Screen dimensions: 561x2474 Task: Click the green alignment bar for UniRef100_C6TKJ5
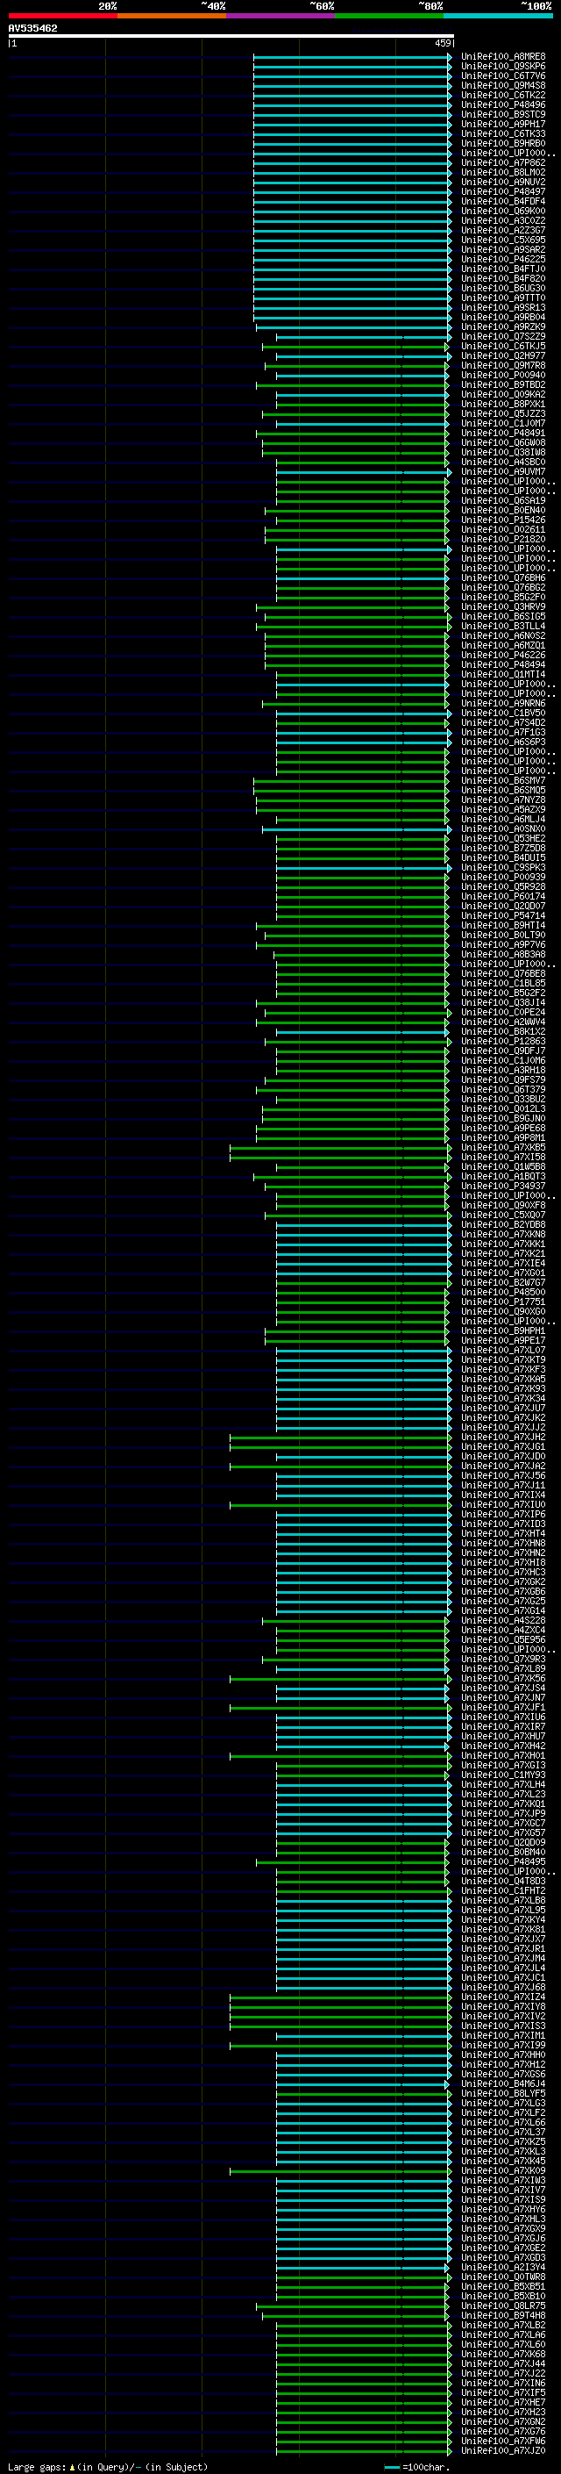(x=356, y=347)
